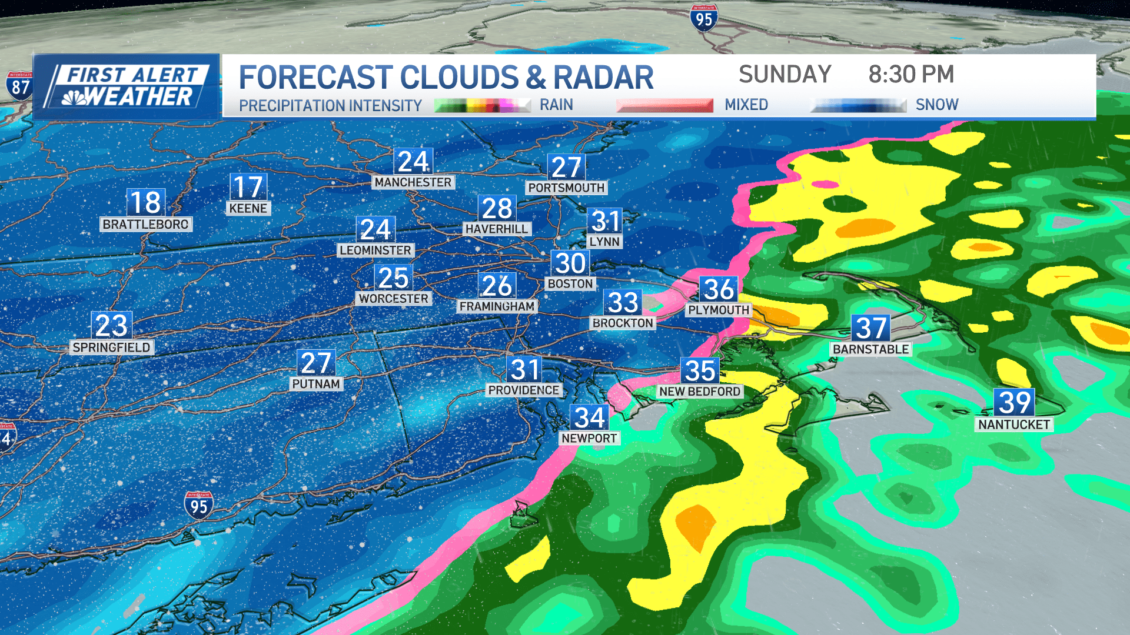The height and width of the screenshot is (635, 1130).
Task: Click Nantucket temperature 39
Action: [1014, 403]
